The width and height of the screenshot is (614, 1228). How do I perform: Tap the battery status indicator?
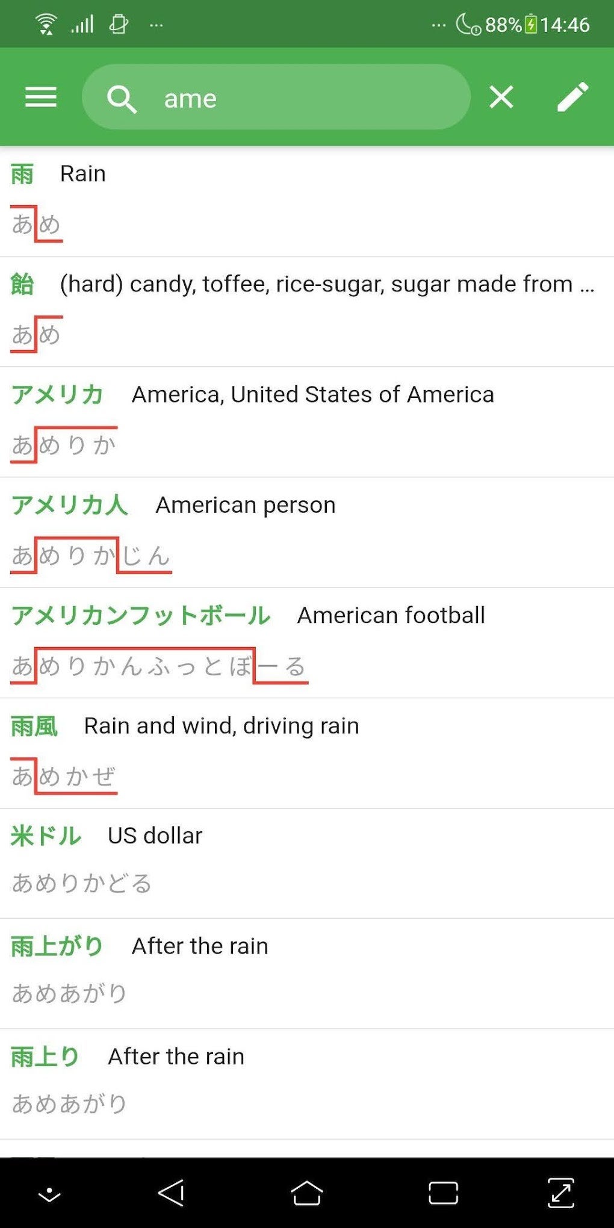[531, 24]
